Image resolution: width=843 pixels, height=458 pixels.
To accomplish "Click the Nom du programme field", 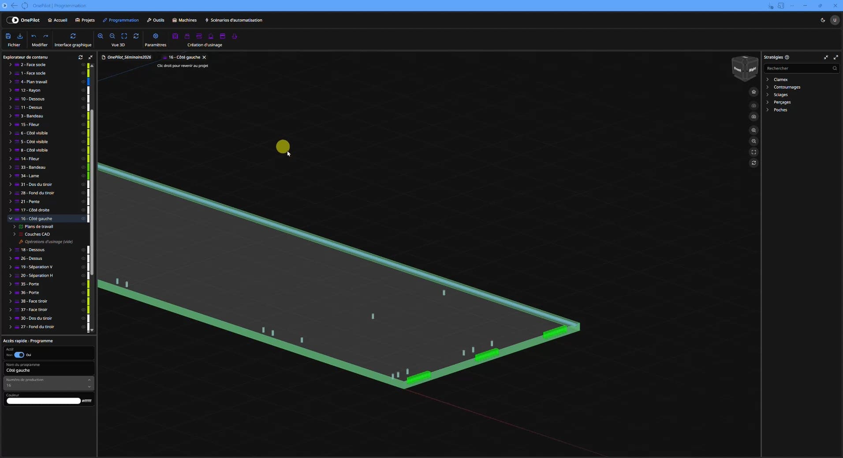I will [x=48, y=368].
